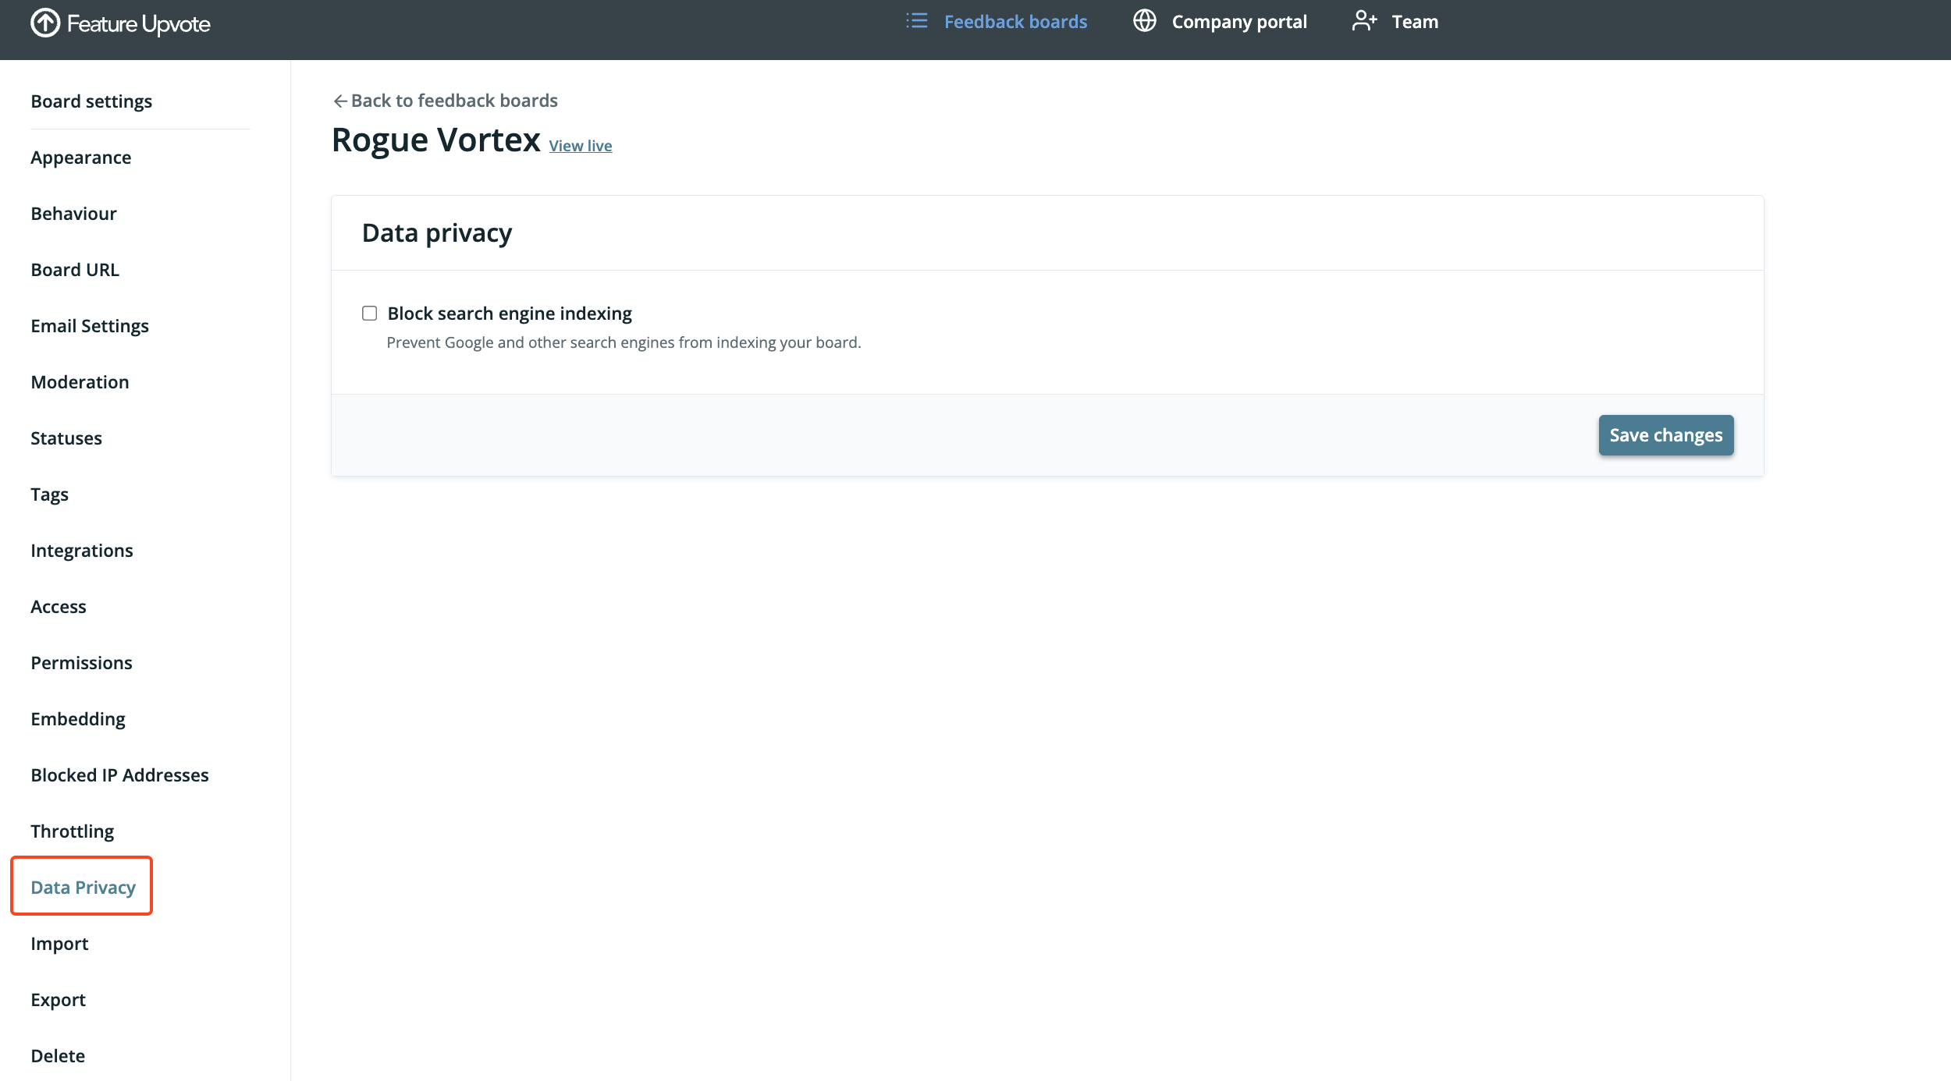Image resolution: width=1951 pixels, height=1081 pixels.
Task: Click the Feedback boards list icon
Action: point(917,21)
